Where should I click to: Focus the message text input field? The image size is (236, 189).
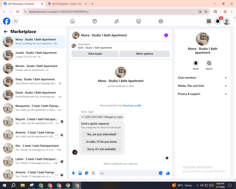coord(128,173)
